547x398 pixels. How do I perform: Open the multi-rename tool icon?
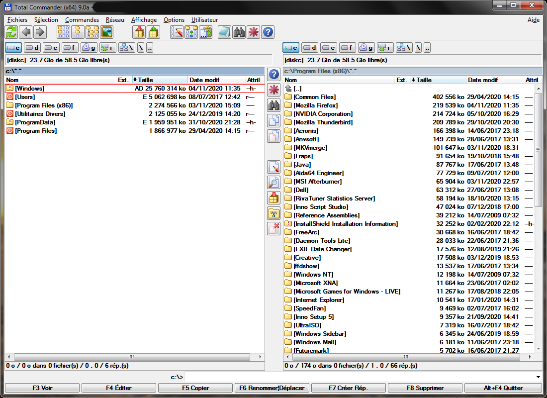pyautogui.click(x=177, y=32)
